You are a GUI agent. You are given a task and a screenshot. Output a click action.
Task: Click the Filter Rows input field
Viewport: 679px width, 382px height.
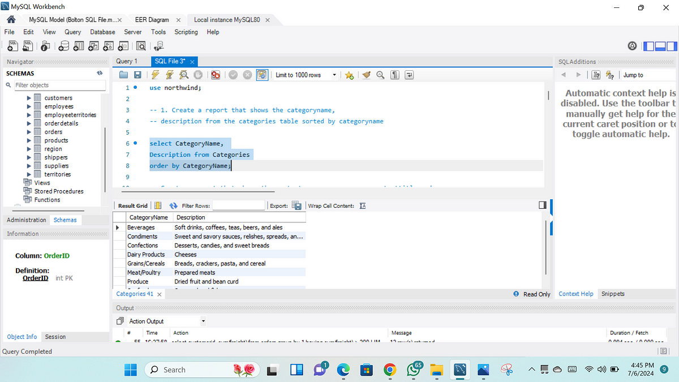click(238, 206)
